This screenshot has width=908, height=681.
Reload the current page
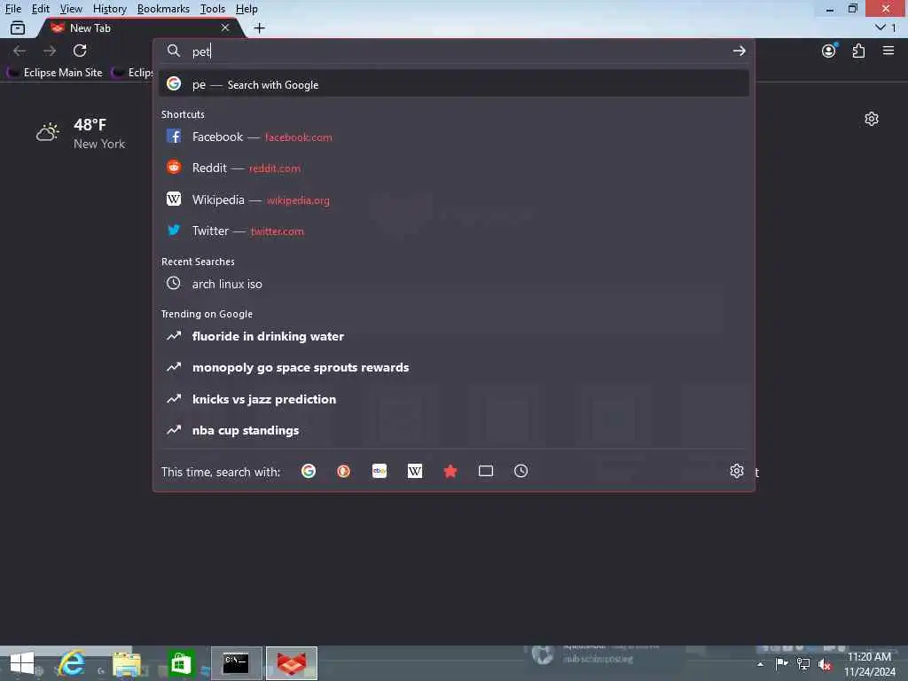point(80,51)
